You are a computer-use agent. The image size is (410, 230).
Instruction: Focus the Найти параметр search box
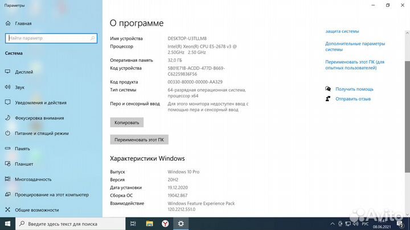(x=51, y=38)
